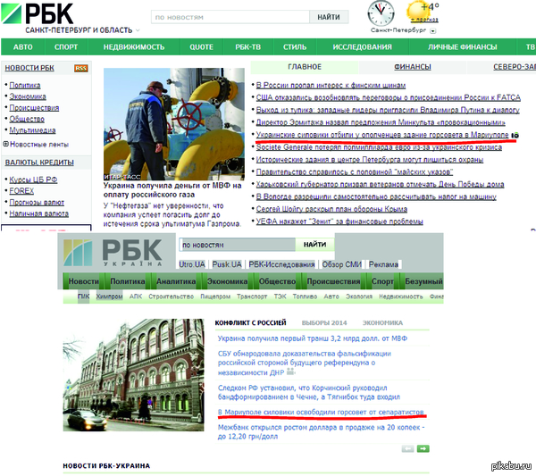Open РБК-ТВ in the green menu
The height and width of the screenshot is (476, 536).
[247, 46]
